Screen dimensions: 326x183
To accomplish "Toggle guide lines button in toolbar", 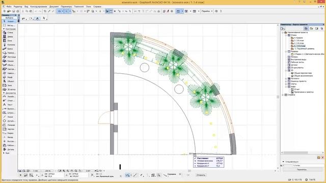I will 59,11.
